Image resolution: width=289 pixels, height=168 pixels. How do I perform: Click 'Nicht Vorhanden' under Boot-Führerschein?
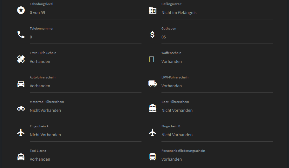point(177,111)
